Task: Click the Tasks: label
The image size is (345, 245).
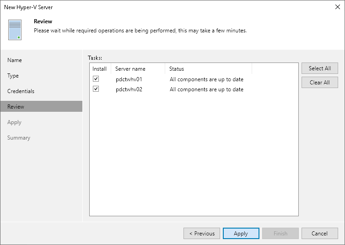Action: [x=95, y=57]
